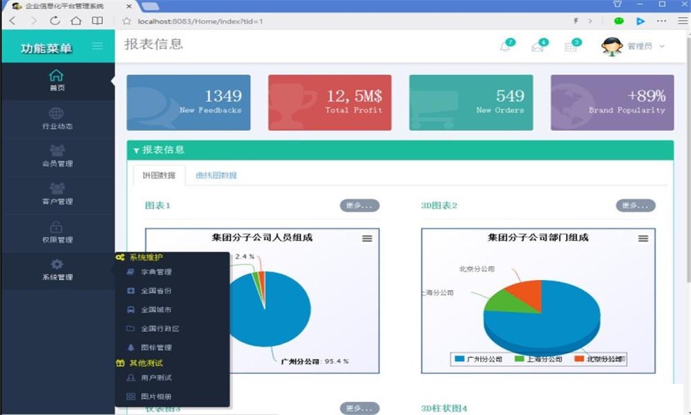Open chart menu of 集团分子公司部门组成
Image resolution: width=691 pixels, height=415 pixels.
tap(643, 239)
